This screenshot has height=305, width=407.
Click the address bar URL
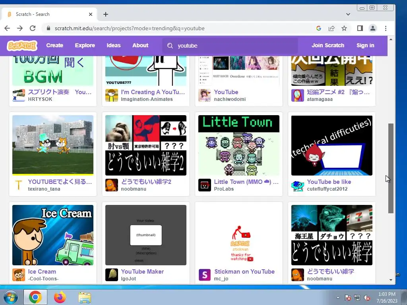coord(130,28)
